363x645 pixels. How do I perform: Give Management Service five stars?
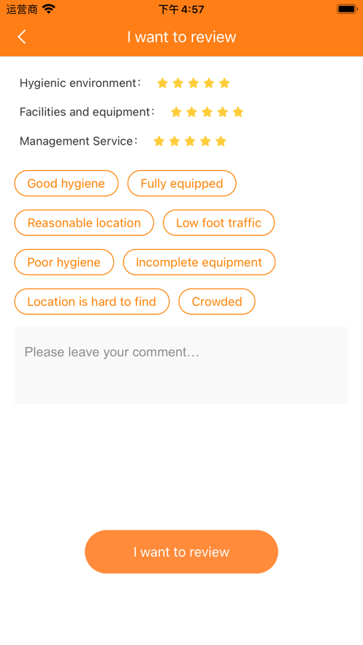tap(221, 142)
